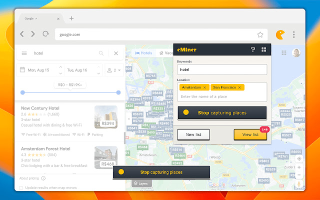The image size is (320, 200).
Task: Open the Layers map options
Action: [140, 183]
